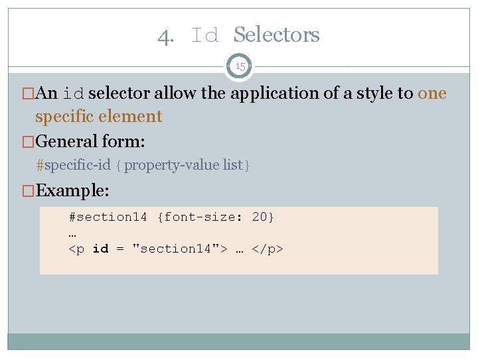Click the orange word "one"
The image size is (478, 358).
click(x=432, y=93)
